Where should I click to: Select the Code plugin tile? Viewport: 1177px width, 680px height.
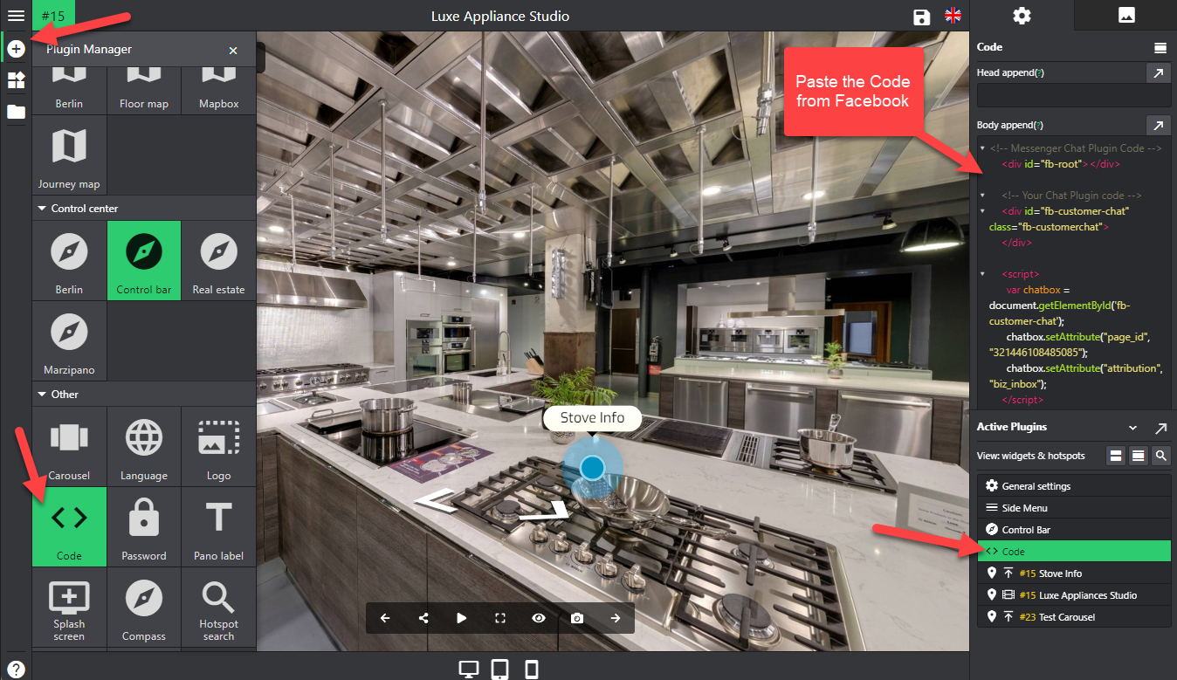click(69, 526)
